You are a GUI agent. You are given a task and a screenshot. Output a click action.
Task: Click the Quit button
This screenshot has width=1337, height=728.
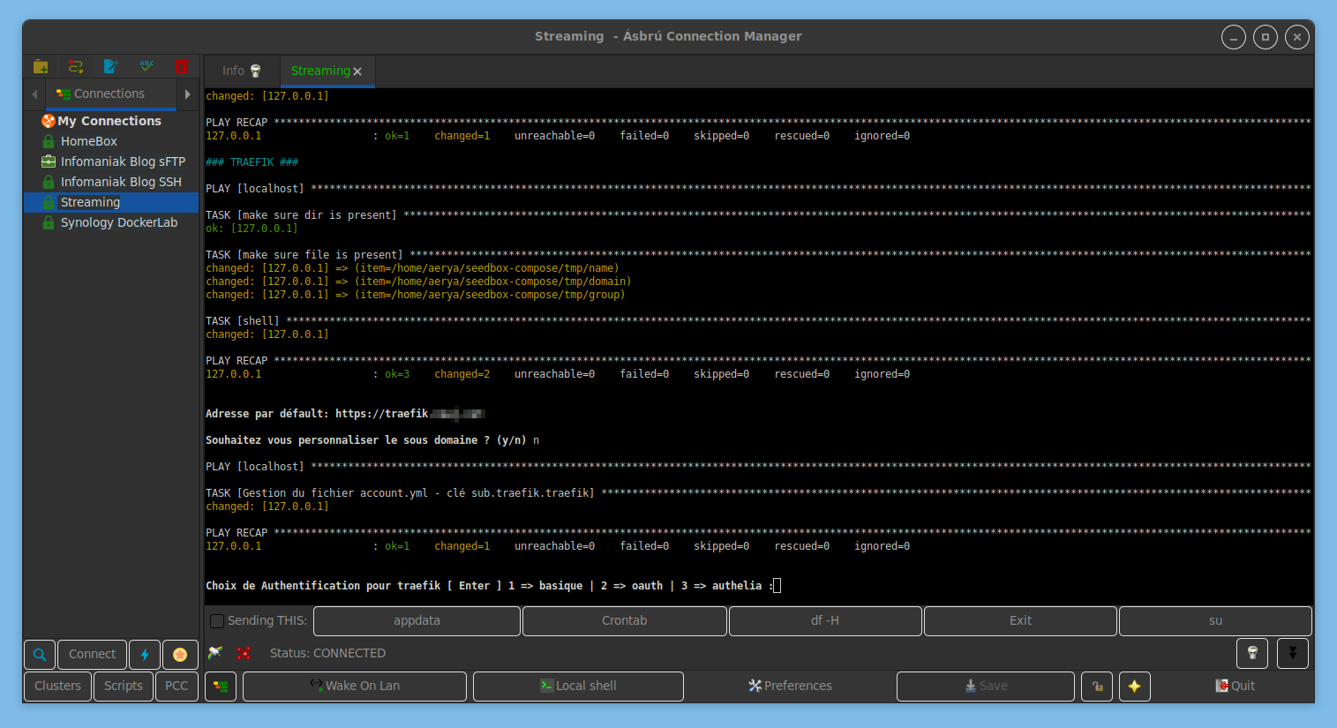pos(1235,687)
